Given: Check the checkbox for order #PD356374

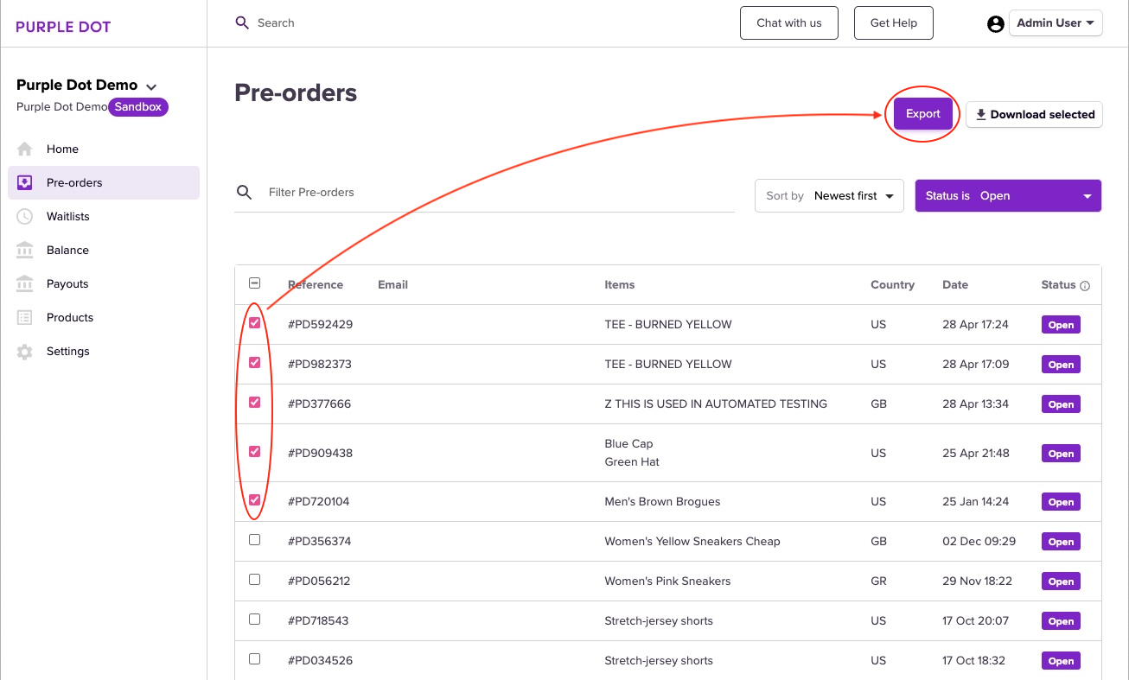Looking at the screenshot, I should click(254, 540).
